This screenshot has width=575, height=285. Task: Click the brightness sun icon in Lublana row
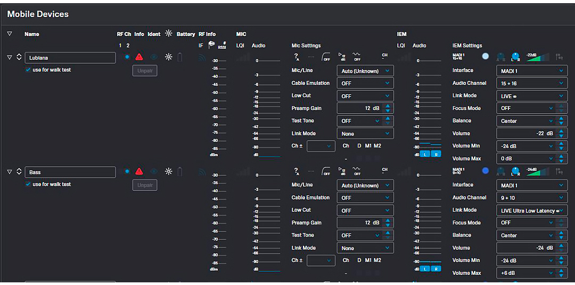point(168,57)
